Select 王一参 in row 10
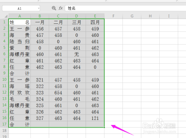The image size is (186, 138). coord(20,80)
